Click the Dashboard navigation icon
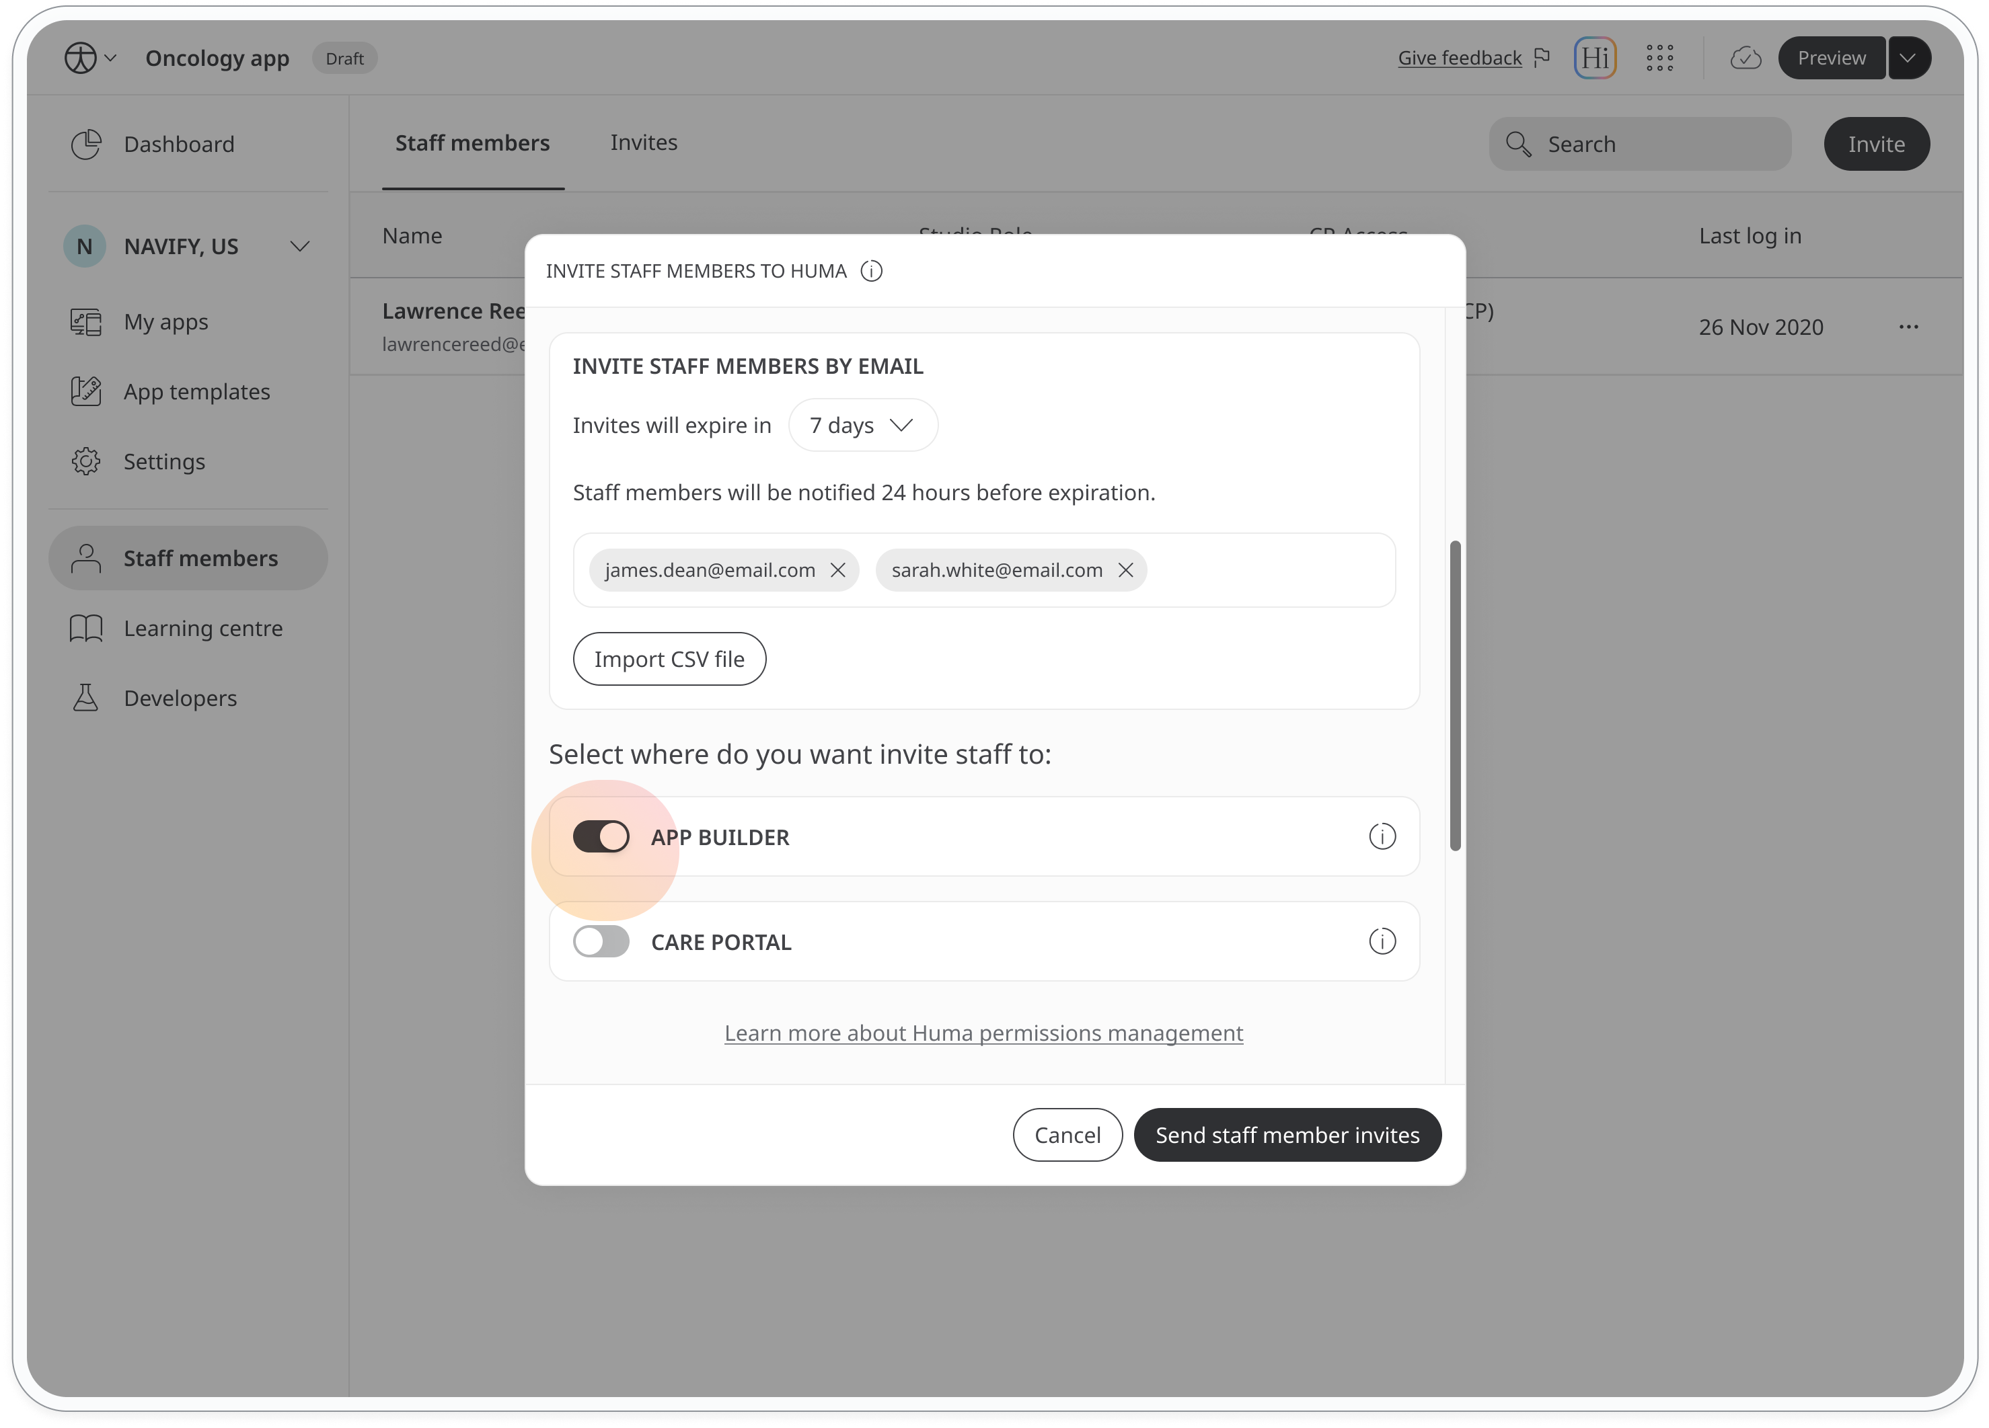Screen dimensions: 1989x1428 pyautogui.click(x=88, y=144)
